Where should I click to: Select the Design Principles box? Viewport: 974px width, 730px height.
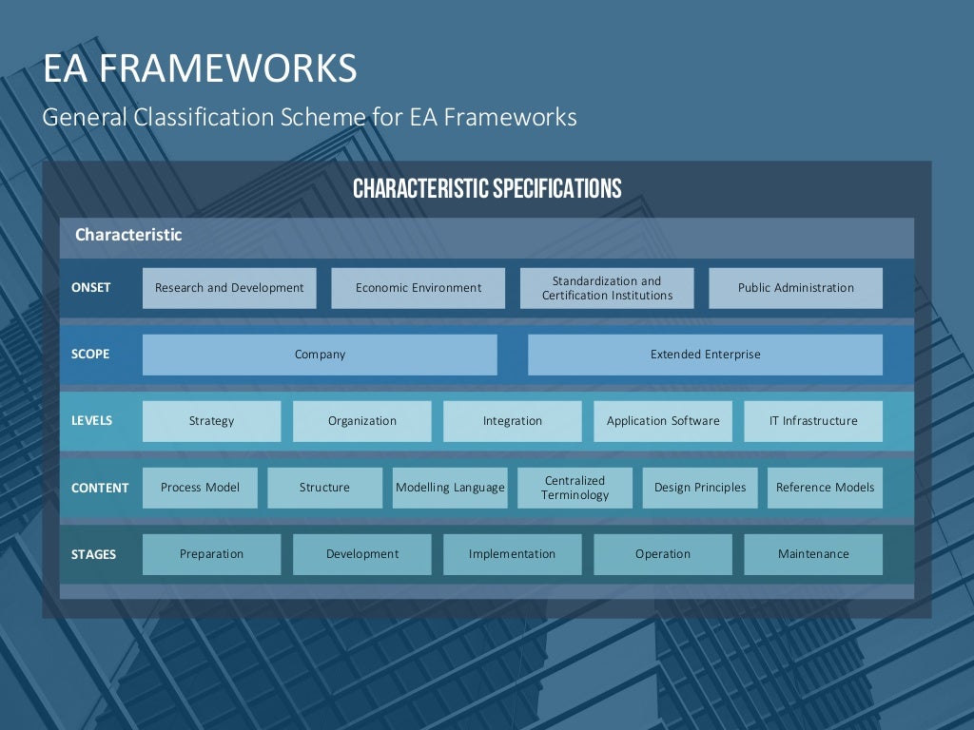pos(700,488)
